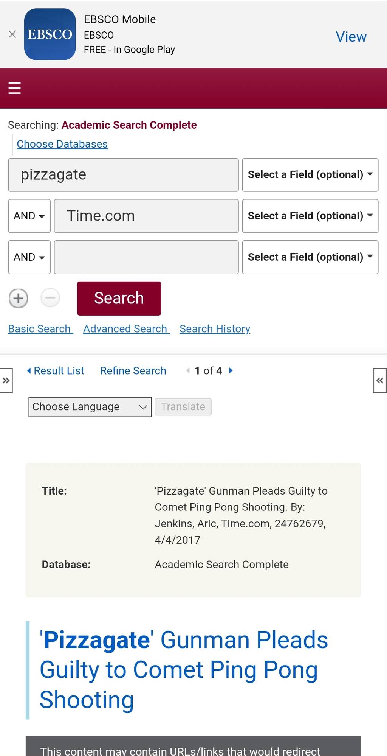Open the Advanced Search link

click(126, 329)
